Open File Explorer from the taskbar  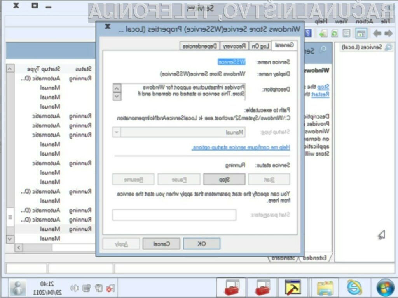pyautogui.click(x=325, y=288)
